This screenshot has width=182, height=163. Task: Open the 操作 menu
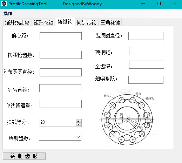click(8, 14)
